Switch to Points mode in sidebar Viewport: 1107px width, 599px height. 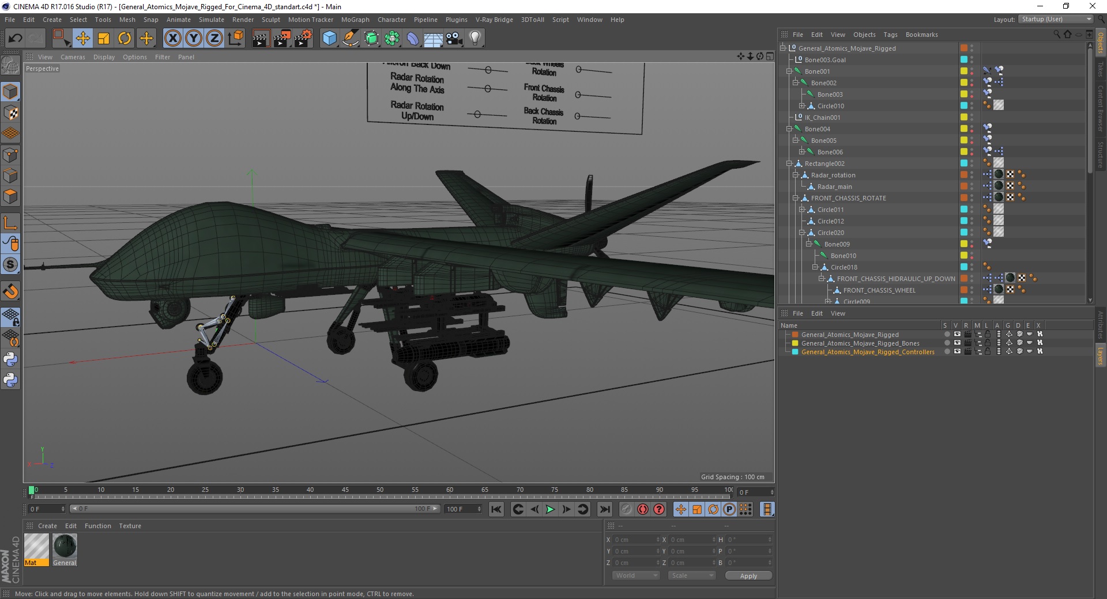pyautogui.click(x=10, y=155)
